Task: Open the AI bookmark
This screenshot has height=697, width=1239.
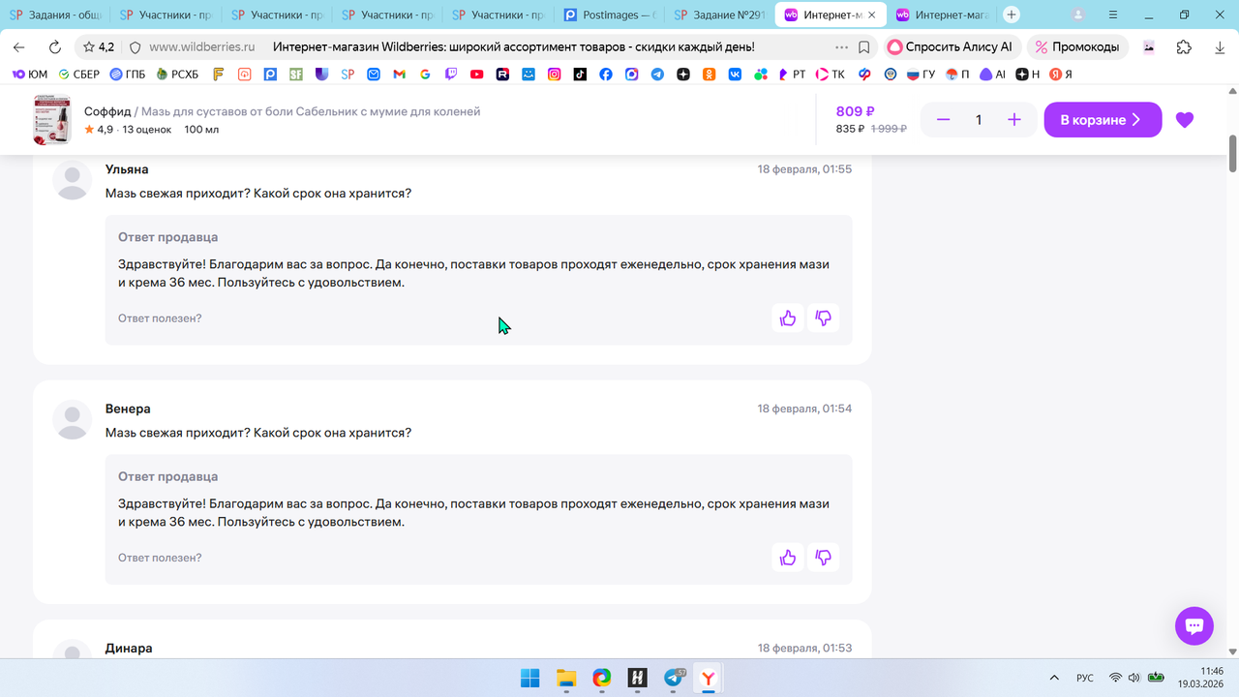Action: point(993,75)
